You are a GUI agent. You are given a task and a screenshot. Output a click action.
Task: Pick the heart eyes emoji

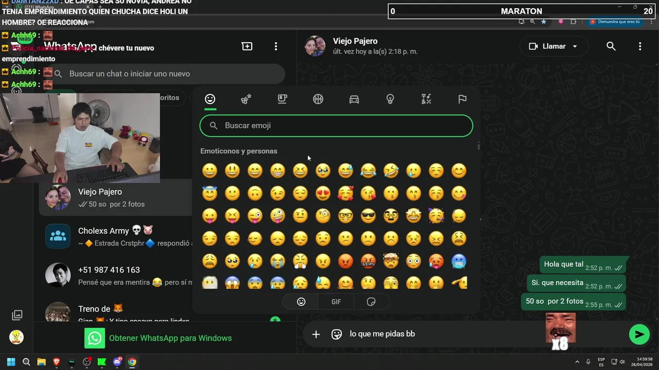tap(323, 193)
